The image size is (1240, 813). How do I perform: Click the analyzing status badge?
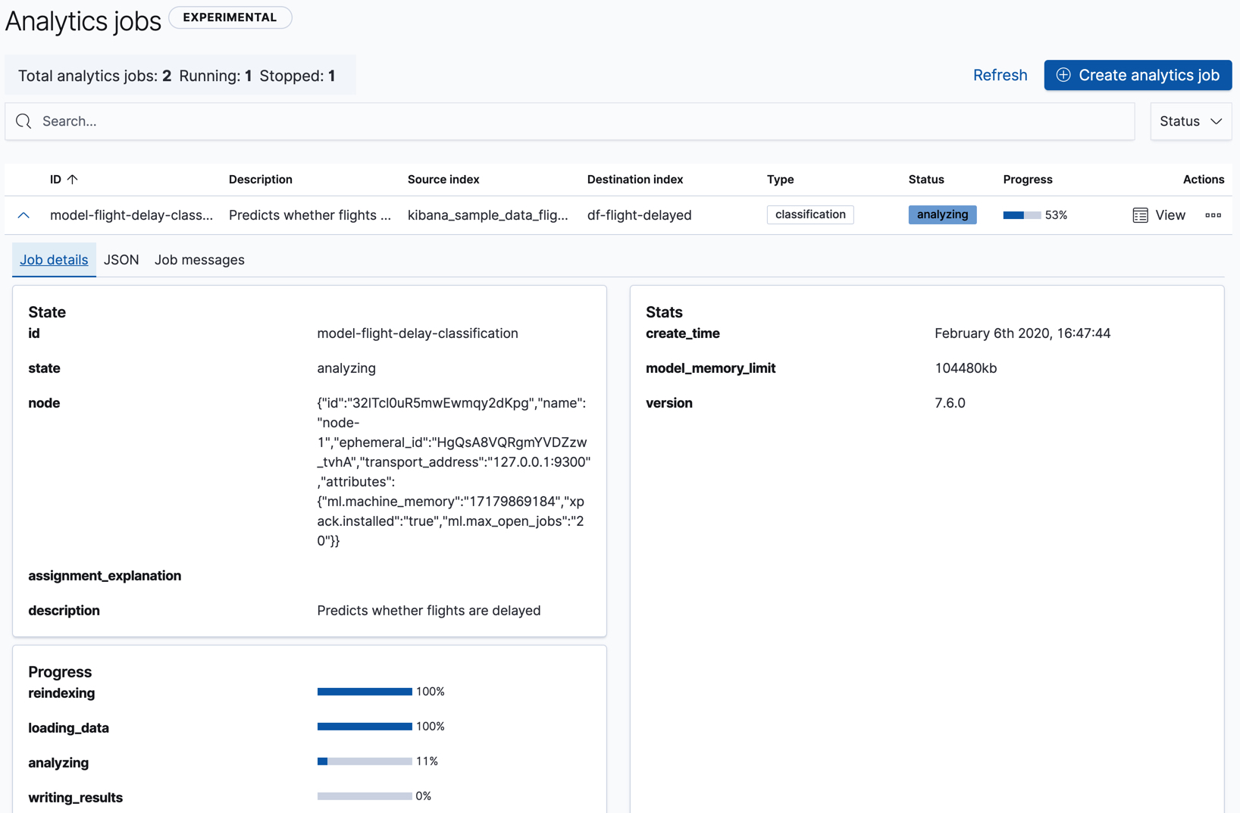(942, 214)
